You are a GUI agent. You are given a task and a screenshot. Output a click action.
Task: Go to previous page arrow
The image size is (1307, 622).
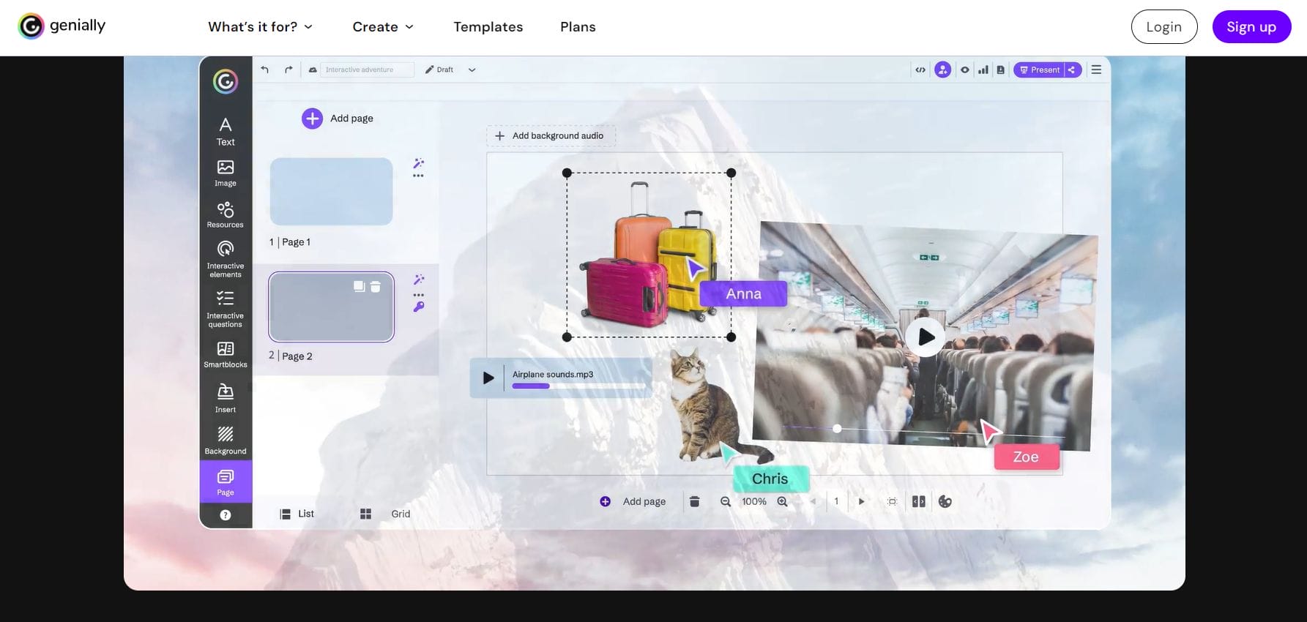tap(813, 501)
